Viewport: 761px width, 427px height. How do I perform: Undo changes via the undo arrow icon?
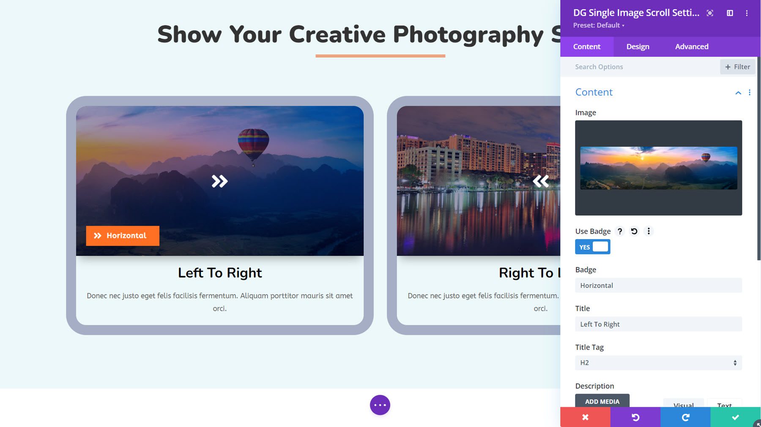tap(634, 417)
